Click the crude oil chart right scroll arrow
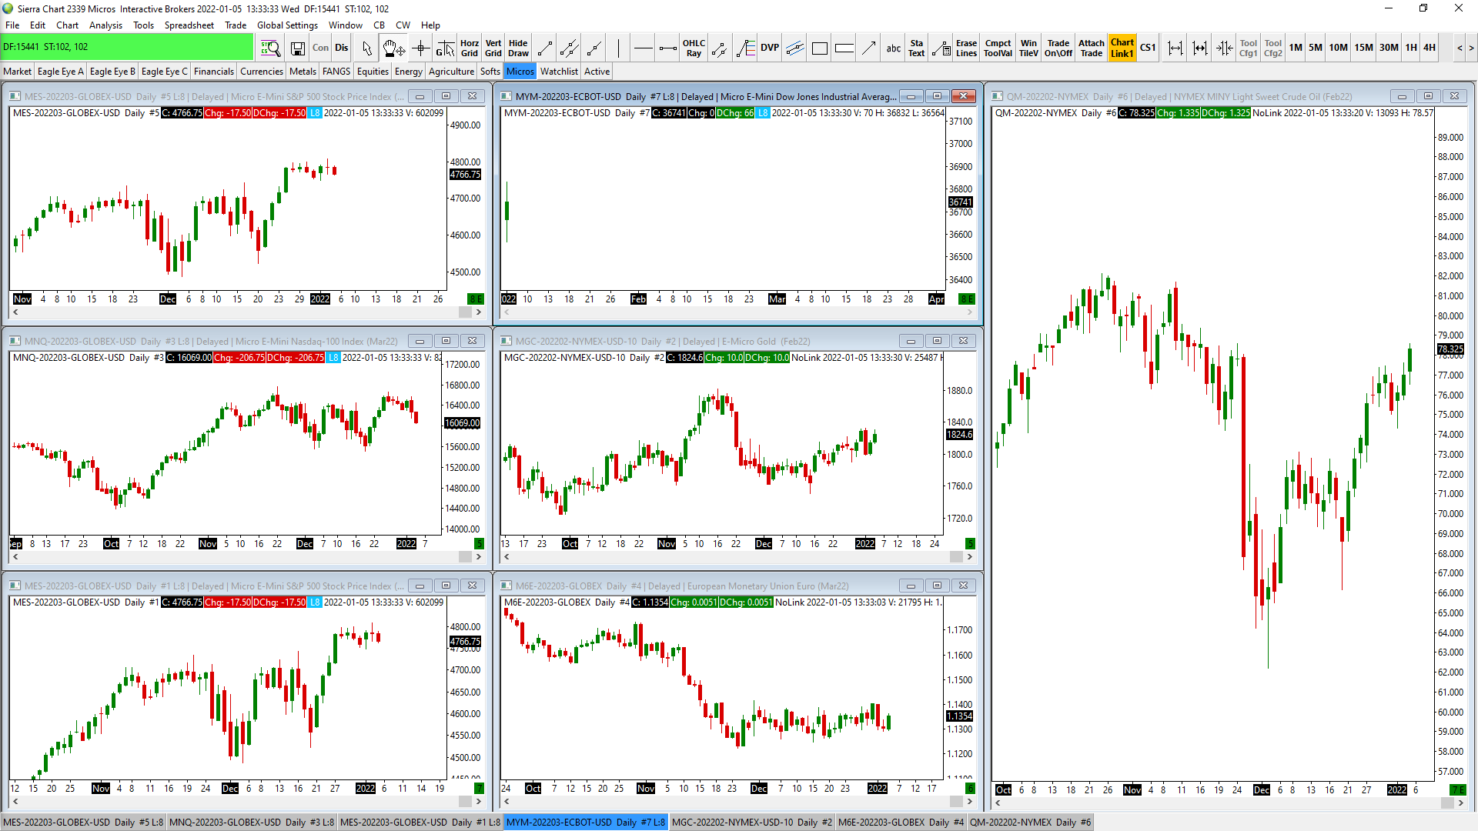 coord(1461,803)
